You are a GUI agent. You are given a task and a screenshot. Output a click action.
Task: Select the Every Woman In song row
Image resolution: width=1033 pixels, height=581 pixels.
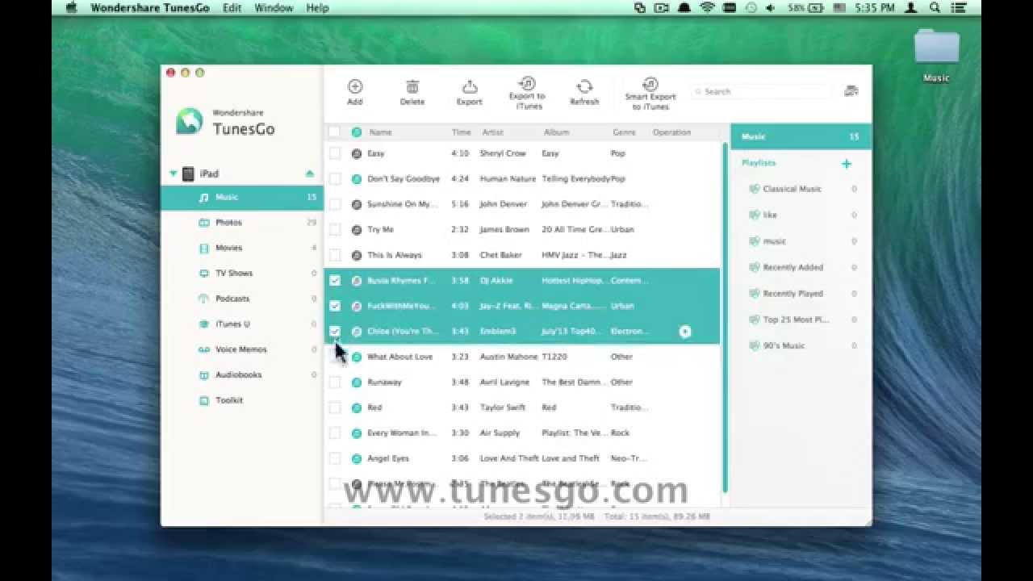point(522,433)
